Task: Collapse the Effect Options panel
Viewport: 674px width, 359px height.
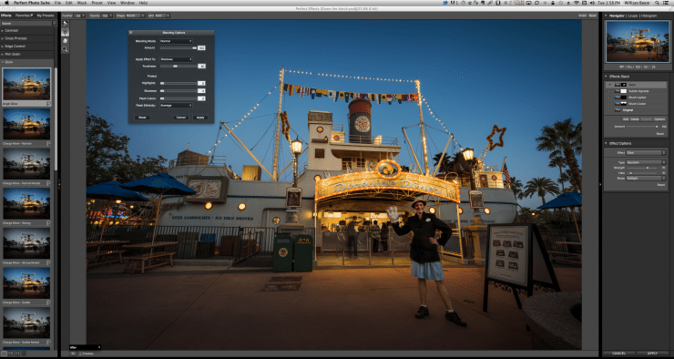Action: 606,143
